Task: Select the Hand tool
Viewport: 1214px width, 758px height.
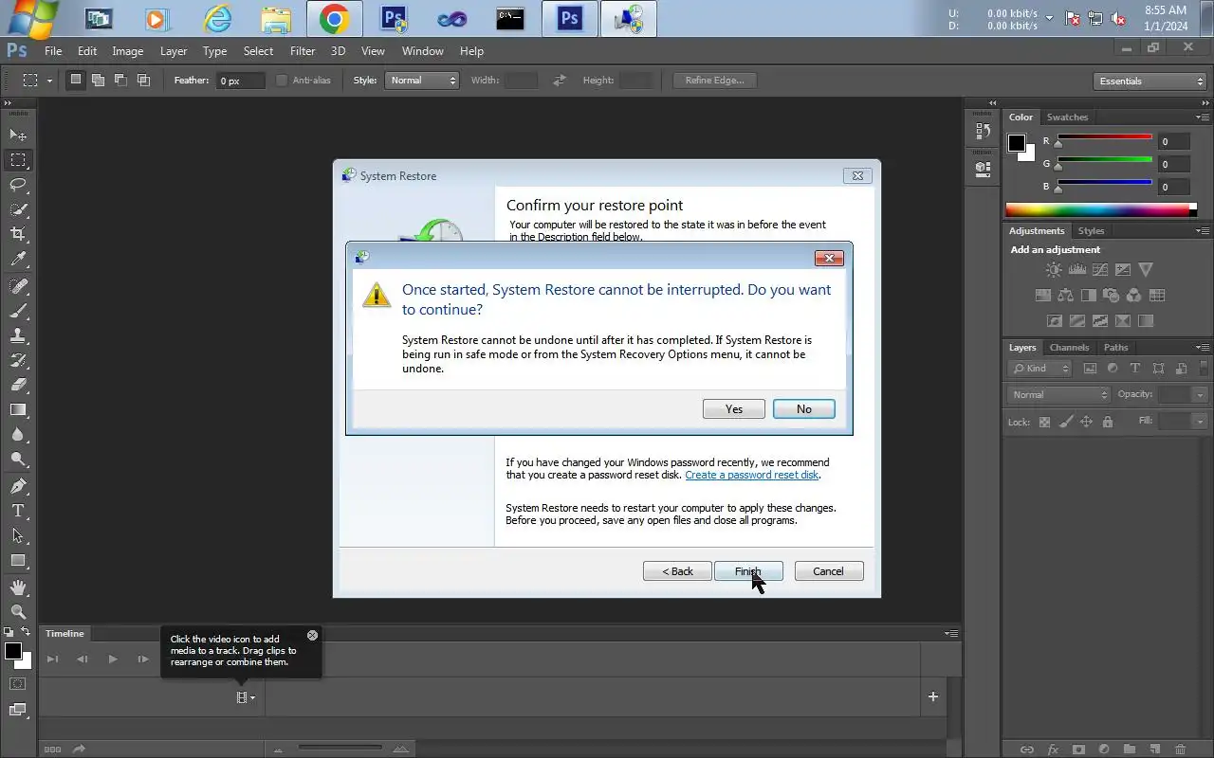Action: (18, 587)
